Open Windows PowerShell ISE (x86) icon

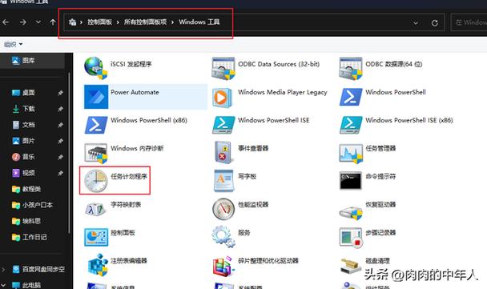point(351,125)
